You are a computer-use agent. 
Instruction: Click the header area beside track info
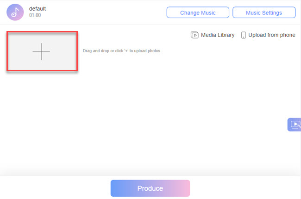[x=107, y=12]
